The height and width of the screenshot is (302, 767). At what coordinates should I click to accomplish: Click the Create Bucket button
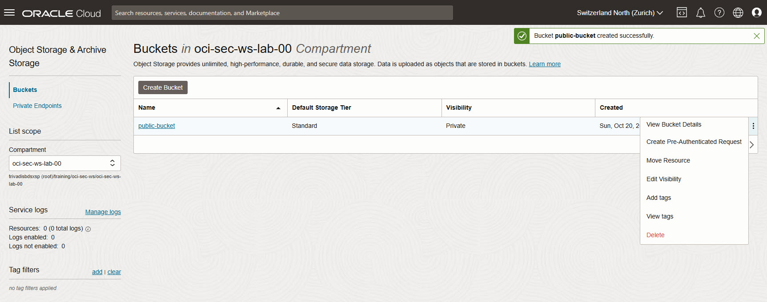click(163, 87)
